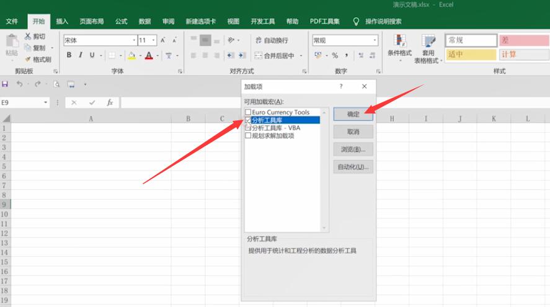Check 分析工具库 - VBA checkbox
This screenshot has height=307, width=550.
[x=248, y=128]
